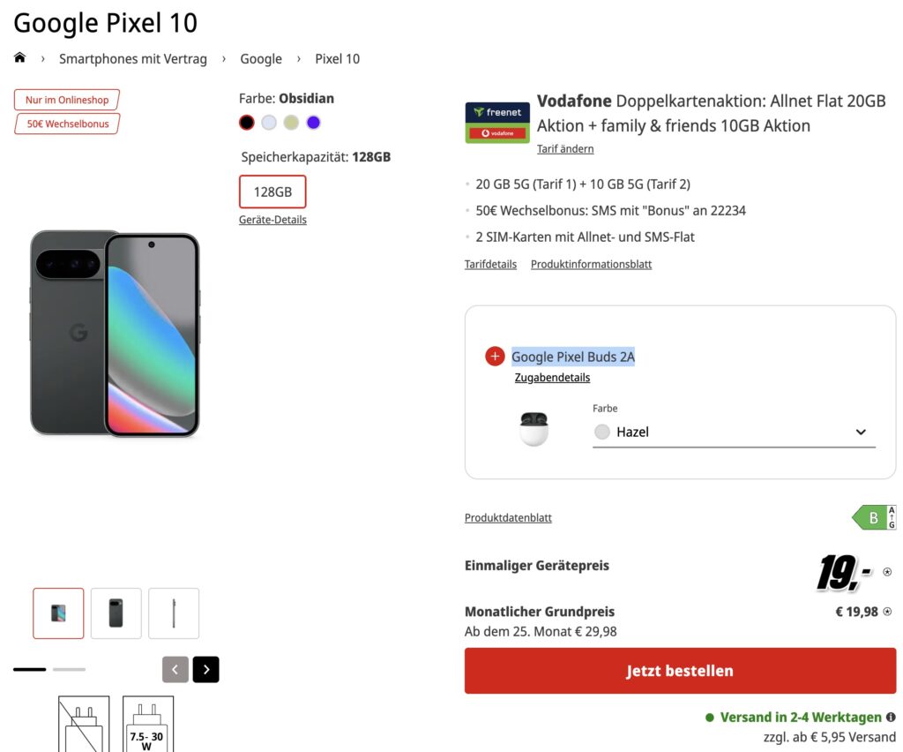Screen dimensions: 903x752
Task: Select the Obsidian black color swatch
Action: click(x=247, y=123)
